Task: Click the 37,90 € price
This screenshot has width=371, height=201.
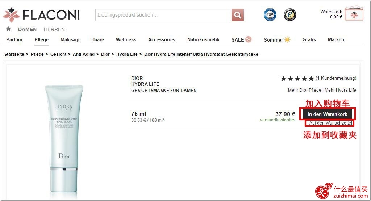Action: [285, 114]
